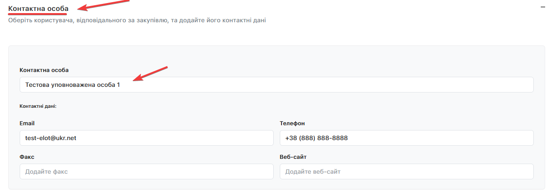Click the empty Факс input field
This screenshot has width=553, height=192.
(146, 171)
